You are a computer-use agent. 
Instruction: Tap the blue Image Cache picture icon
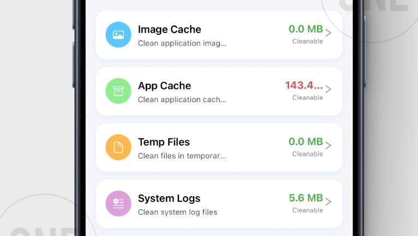[118, 35]
